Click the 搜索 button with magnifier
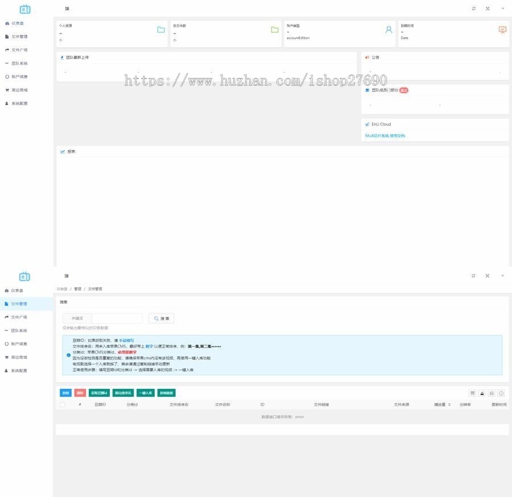 162,318
